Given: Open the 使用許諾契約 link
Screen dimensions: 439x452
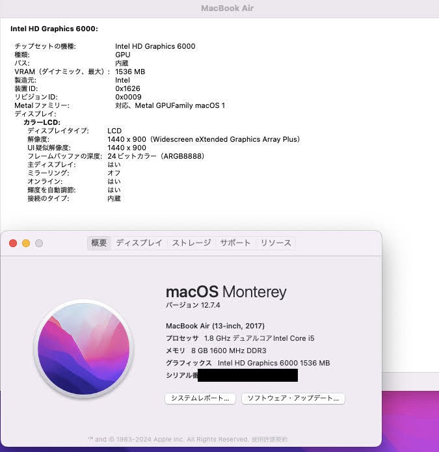Looking at the screenshot, I should click(269, 440).
